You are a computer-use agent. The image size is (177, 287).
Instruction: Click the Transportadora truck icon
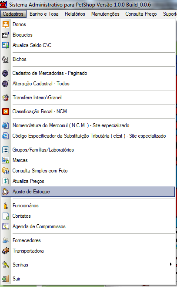pos(6,251)
